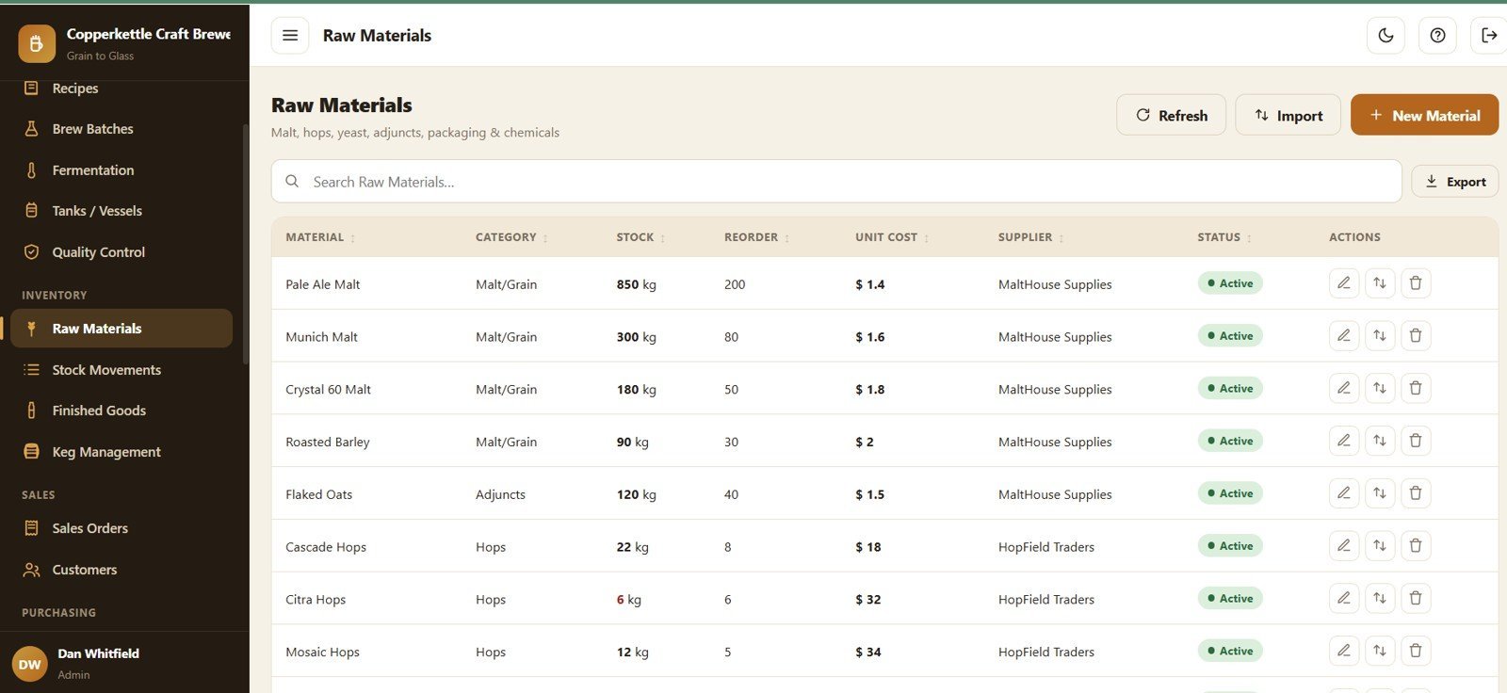Click the DW user avatar
This screenshot has width=1507, height=693.
30,664
